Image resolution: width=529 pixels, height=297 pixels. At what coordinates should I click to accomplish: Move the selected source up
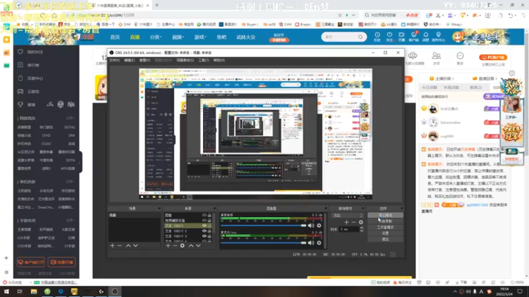(x=191, y=246)
